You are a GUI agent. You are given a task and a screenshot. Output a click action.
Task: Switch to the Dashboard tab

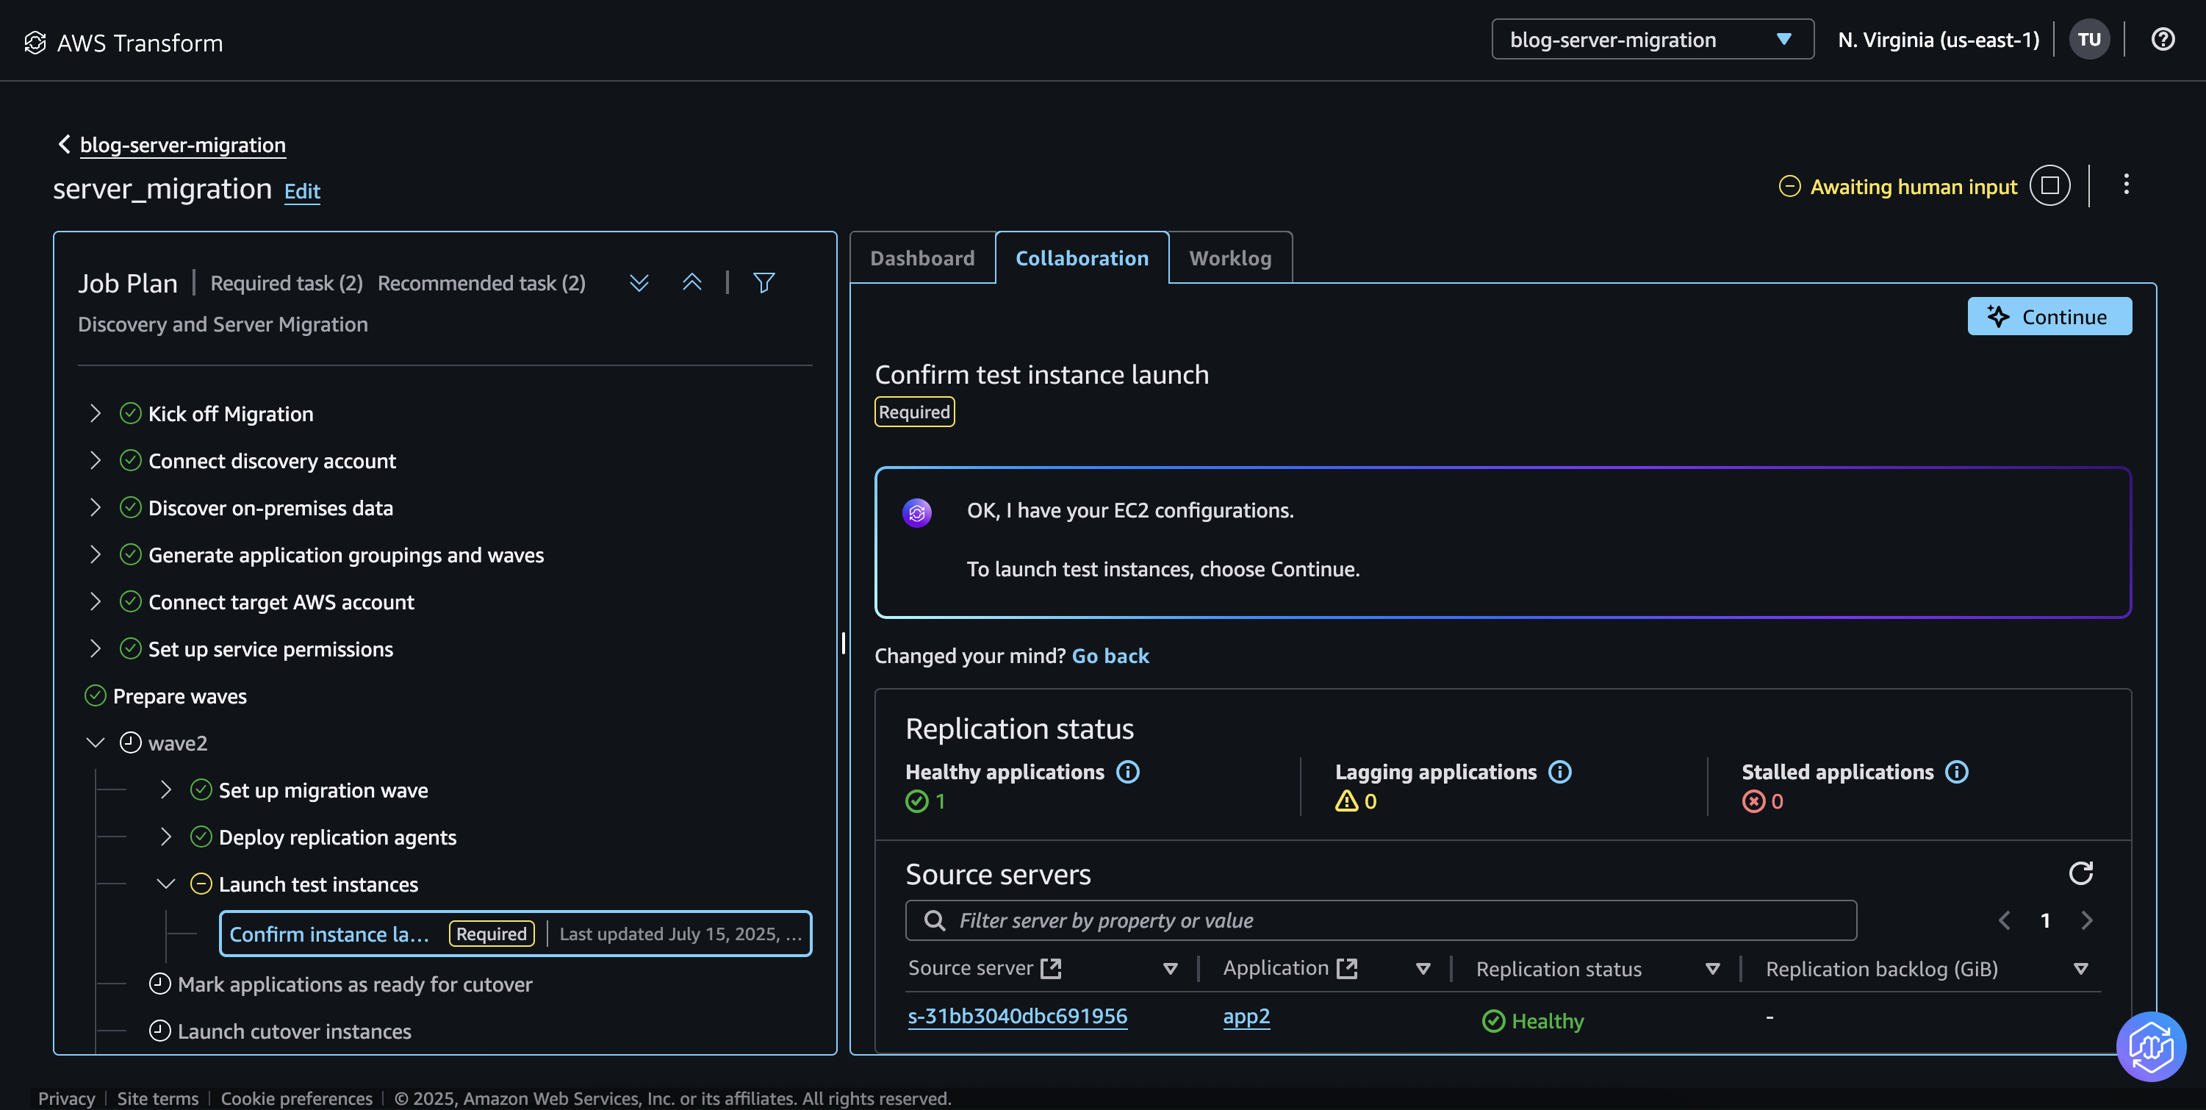(921, 258)
